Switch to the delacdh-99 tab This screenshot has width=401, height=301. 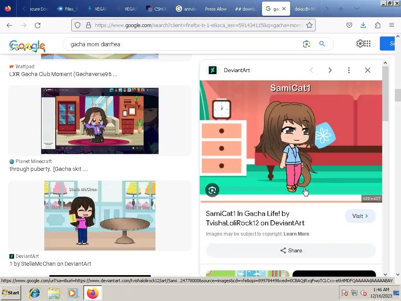(x=305, y=9)
